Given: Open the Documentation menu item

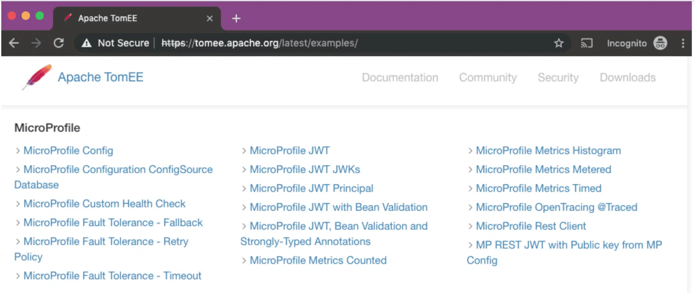Looking at the screenshot, I should tap(400, 77).
